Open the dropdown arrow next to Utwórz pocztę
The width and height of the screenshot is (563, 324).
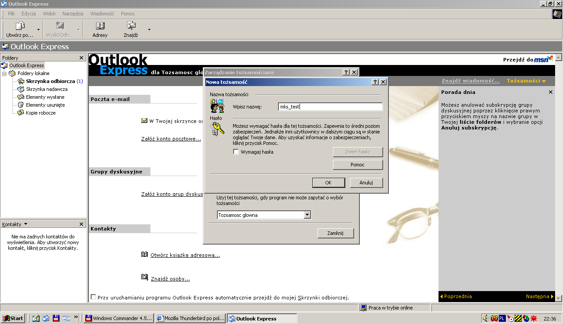(38, 29)
